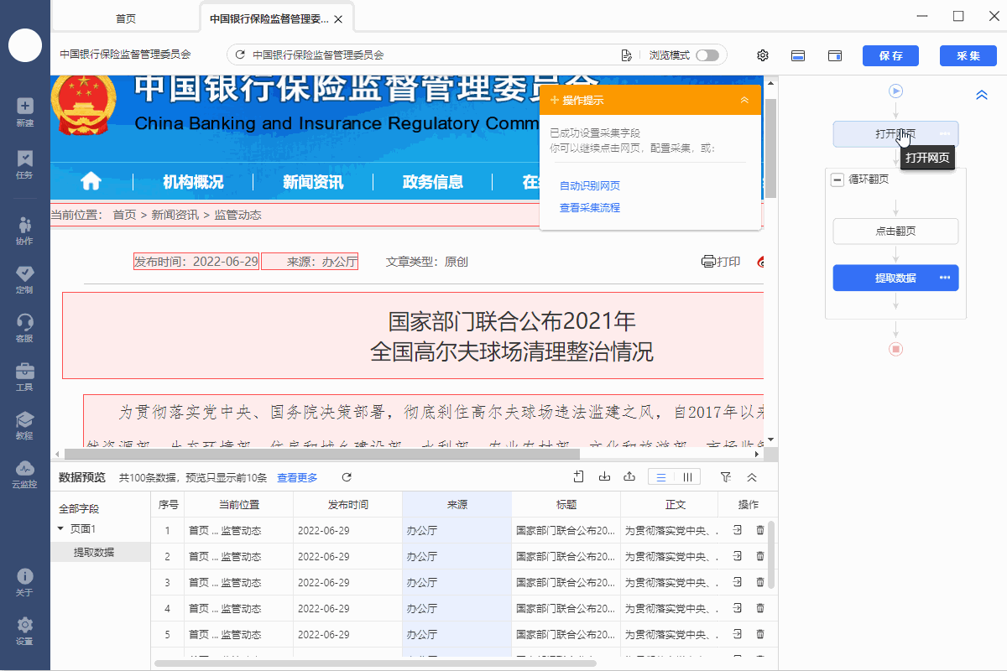This screenshot has width=1007, height=671.
Task: Collapse the 循环翻页 loop box
Action: 837,179
